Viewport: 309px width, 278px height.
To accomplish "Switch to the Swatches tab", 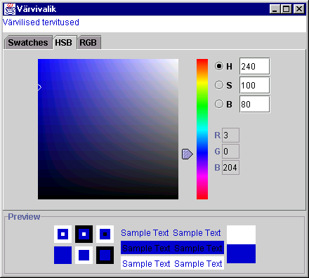I will (28, 43).
